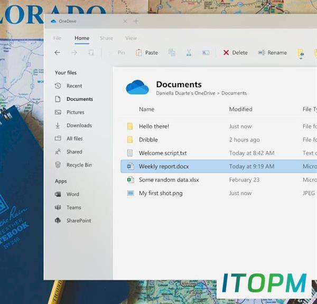Switch to the Share ribbon tab
The image size is (317, 304).
(x=106, y=38)
